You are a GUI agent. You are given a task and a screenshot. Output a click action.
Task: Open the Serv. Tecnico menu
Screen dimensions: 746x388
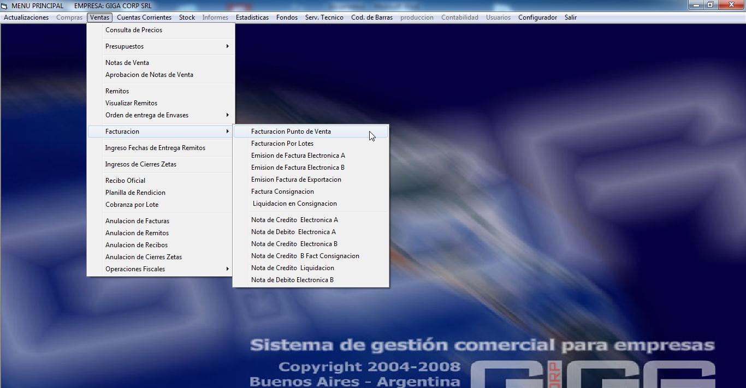point(324,17)
